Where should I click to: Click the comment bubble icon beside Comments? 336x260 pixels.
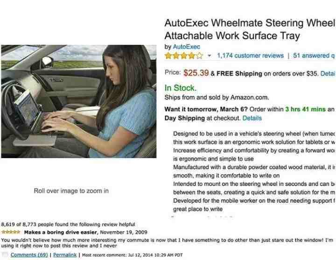(x=5, y=254)
